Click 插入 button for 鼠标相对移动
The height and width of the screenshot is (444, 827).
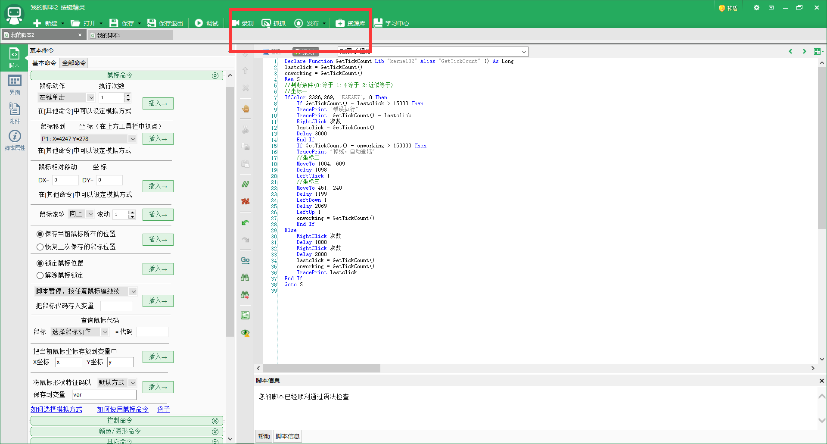[x=158, y=186]
